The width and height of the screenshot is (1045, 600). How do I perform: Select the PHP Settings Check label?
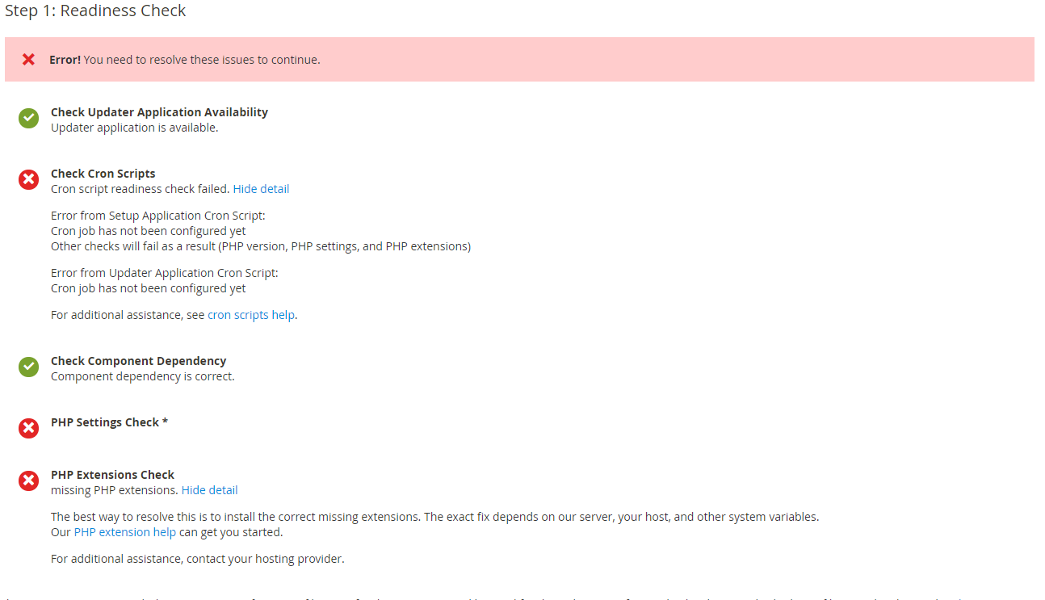[109, 422]
